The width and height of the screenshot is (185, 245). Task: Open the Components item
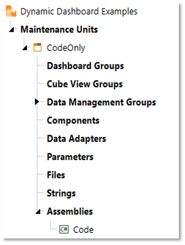coord(73,121)
